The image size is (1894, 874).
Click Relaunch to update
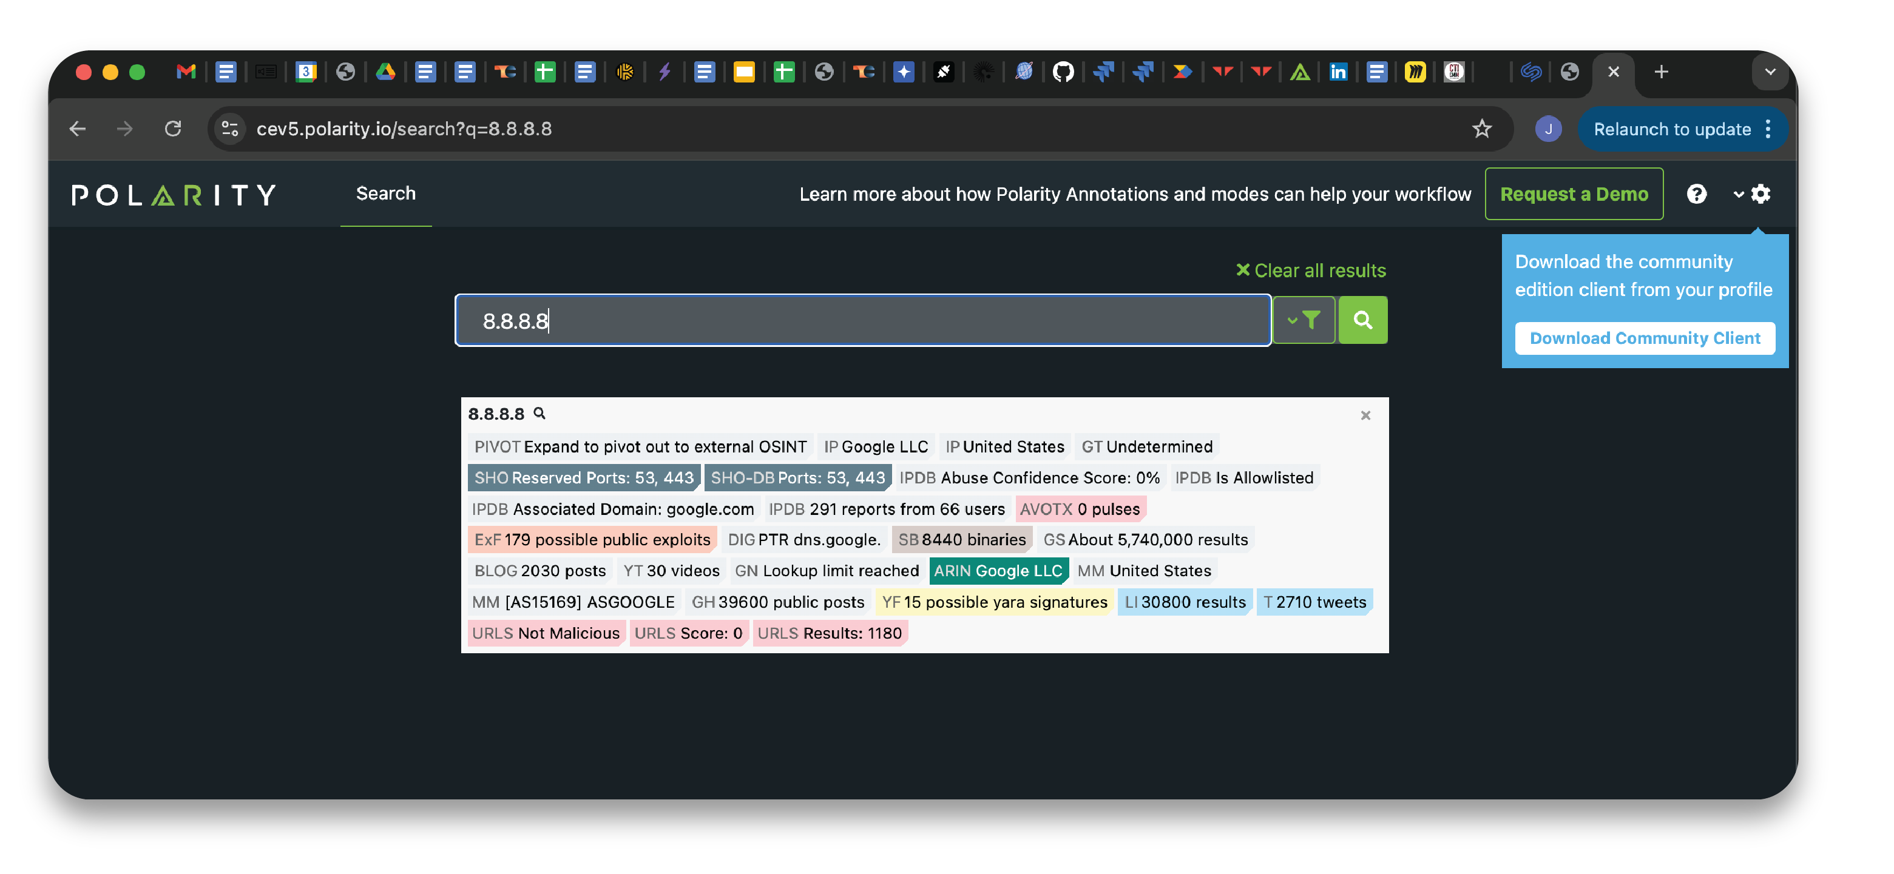tap(1671, 129)
